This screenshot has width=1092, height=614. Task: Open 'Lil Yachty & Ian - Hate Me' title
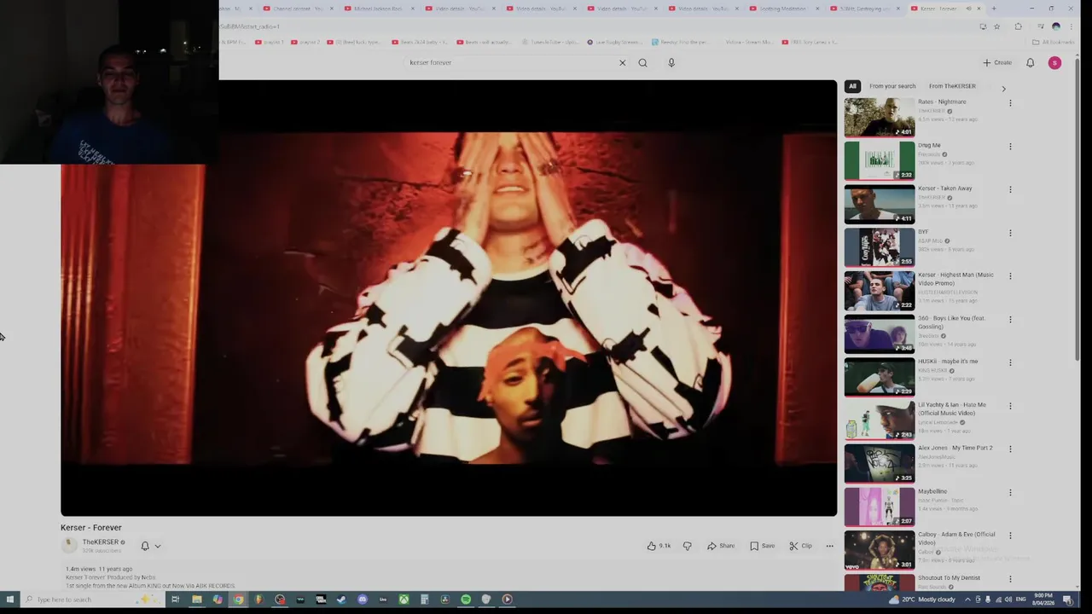952,409
